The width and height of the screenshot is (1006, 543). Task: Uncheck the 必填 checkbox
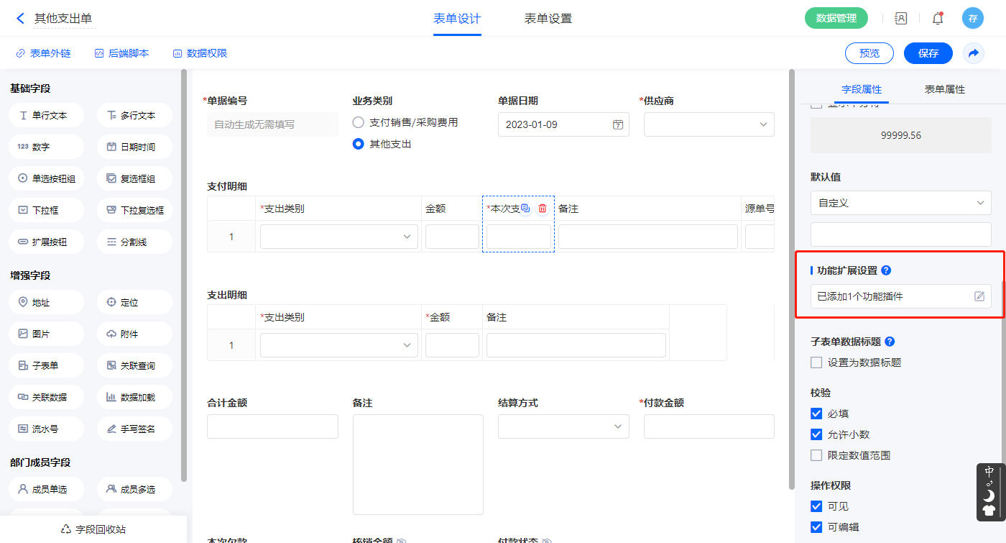click(x=816, y=414)
